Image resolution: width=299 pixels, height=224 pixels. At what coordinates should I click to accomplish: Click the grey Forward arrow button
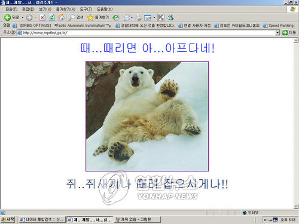(29, 18)
